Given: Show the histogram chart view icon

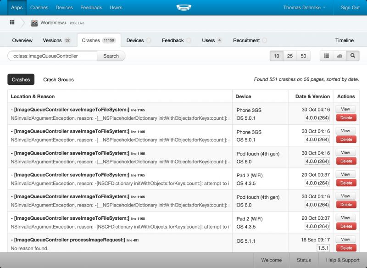Looking at the screenshot, I should tap(339, 56).
